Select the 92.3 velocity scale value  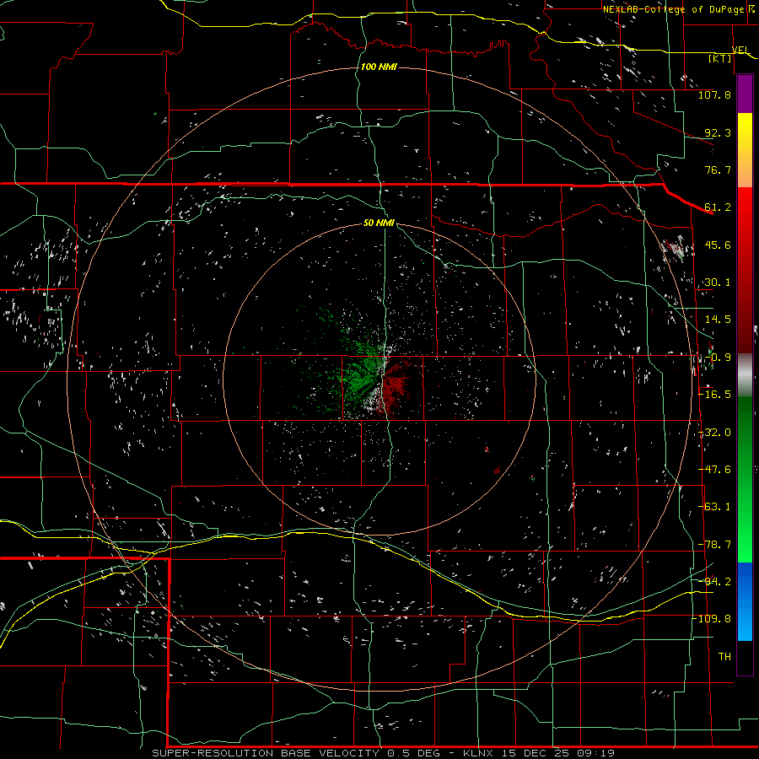718,132
